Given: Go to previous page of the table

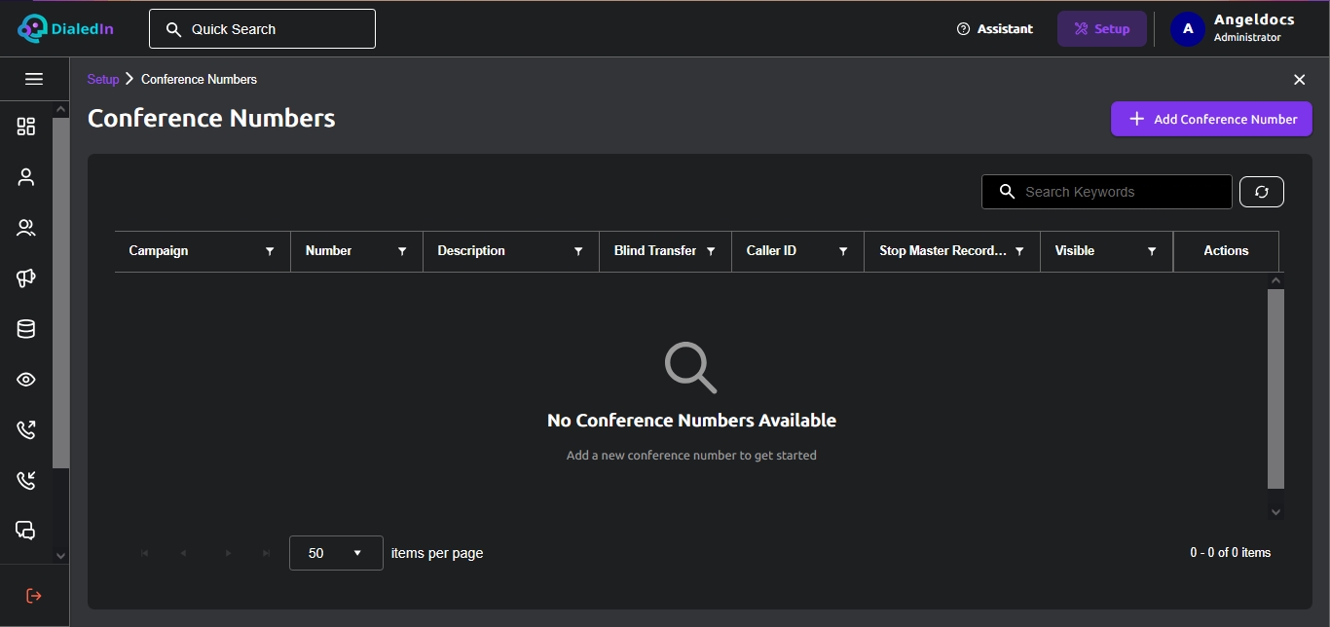Looking at the screenshot, I should 183,553.
